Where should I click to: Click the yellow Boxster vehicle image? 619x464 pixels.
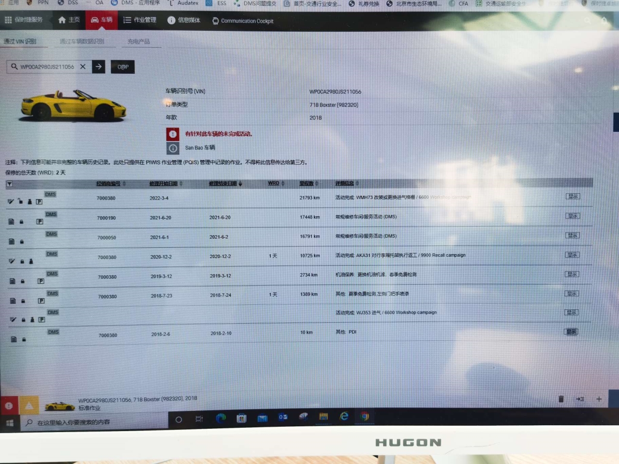[x=73, y=105]
